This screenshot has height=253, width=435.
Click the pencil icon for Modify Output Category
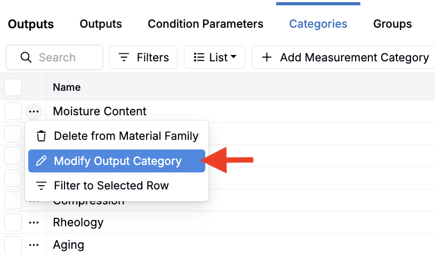[41, 161]
